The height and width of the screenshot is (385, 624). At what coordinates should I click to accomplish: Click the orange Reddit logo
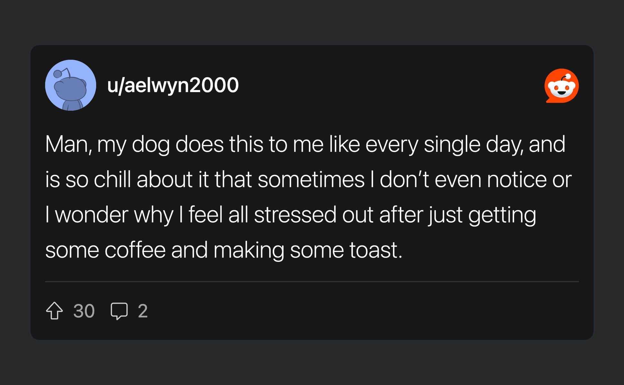click(x=562, y=86)
